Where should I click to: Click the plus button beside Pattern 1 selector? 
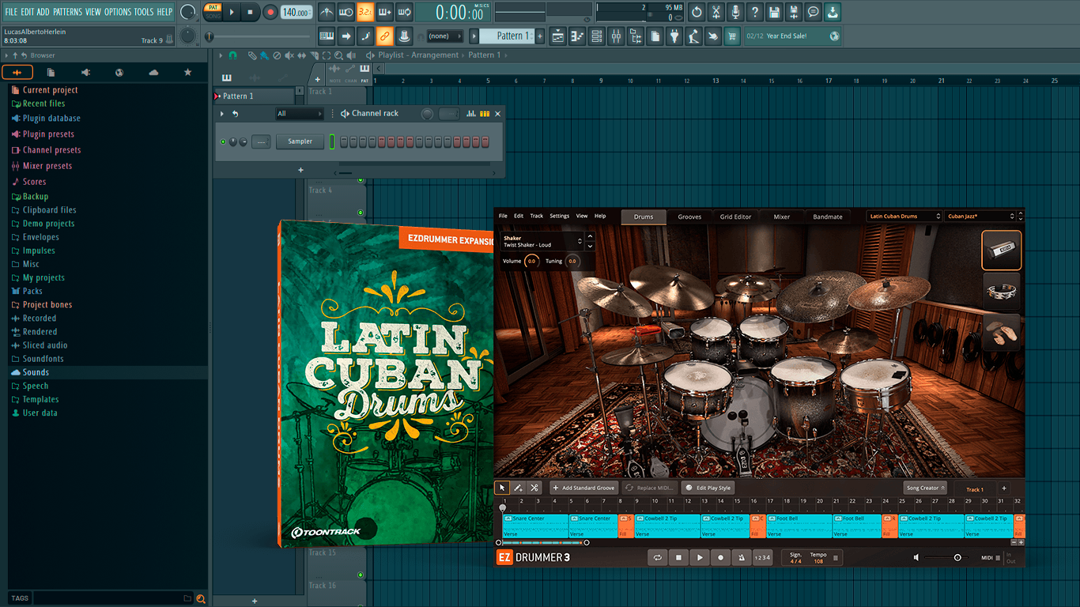click(540, 36)
